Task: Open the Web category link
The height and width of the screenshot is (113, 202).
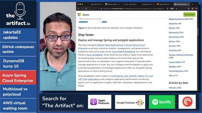Action: tap(171, 76)
